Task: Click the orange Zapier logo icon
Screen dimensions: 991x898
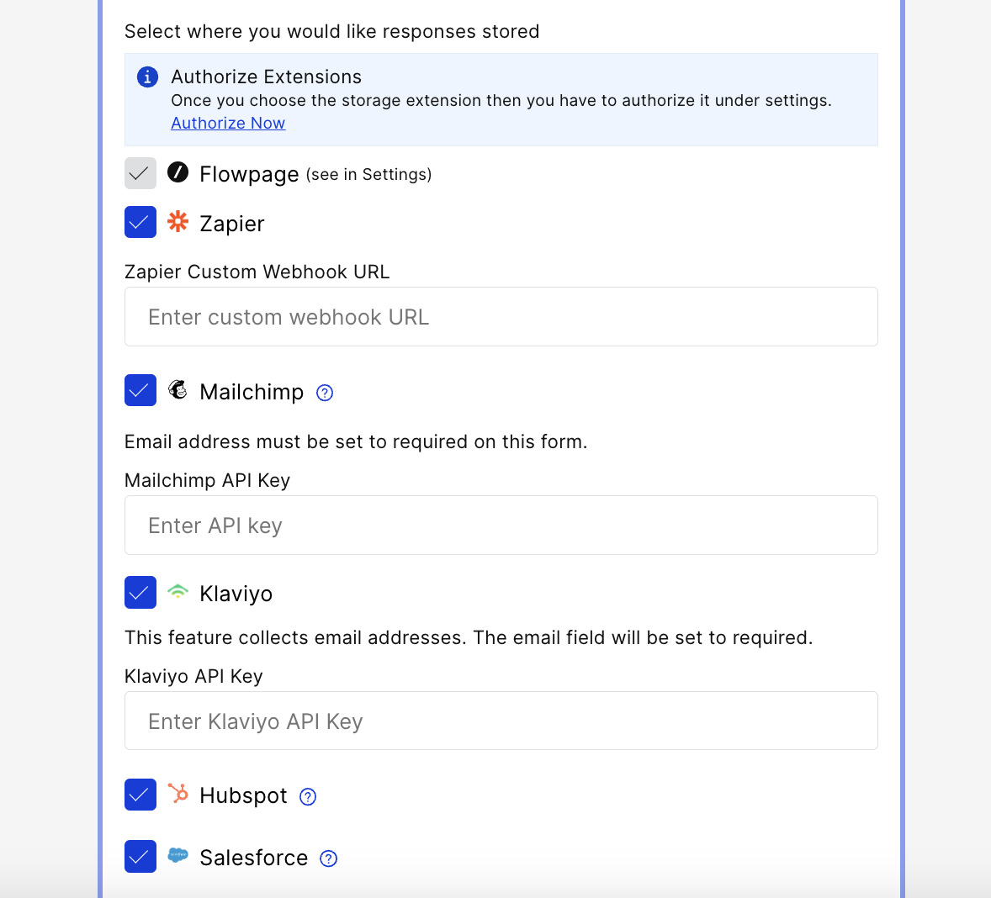Action: pyautogui.click(x=178, y=222)
